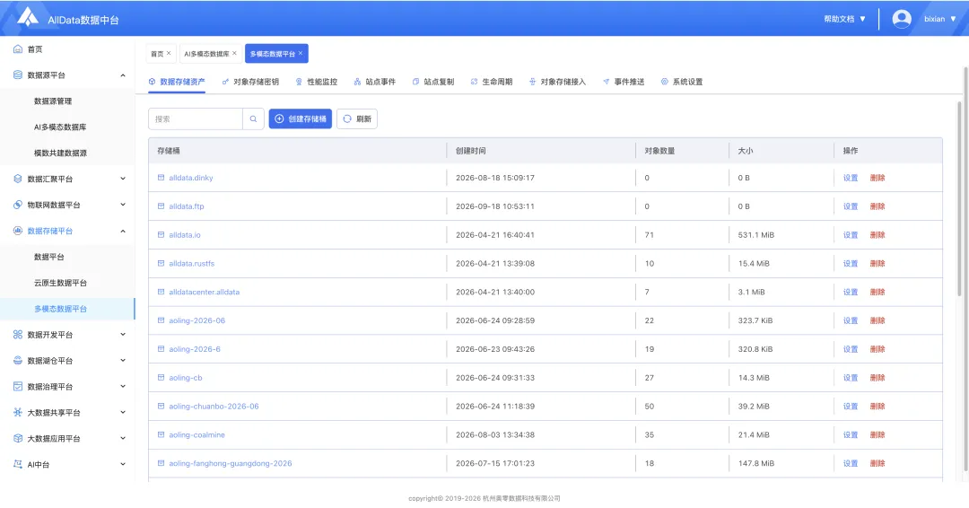Click the 数据汇聚平台 sidebar icon
The image size is (969, 508).
[x=18, y=179]
